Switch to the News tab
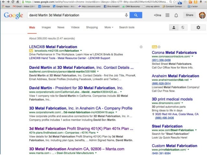The height and width of the screenshot is (155, 207). click(x=61, y=28)
